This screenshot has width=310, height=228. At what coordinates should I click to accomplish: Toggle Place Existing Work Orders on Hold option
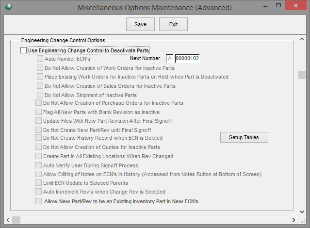click(40, 76)
